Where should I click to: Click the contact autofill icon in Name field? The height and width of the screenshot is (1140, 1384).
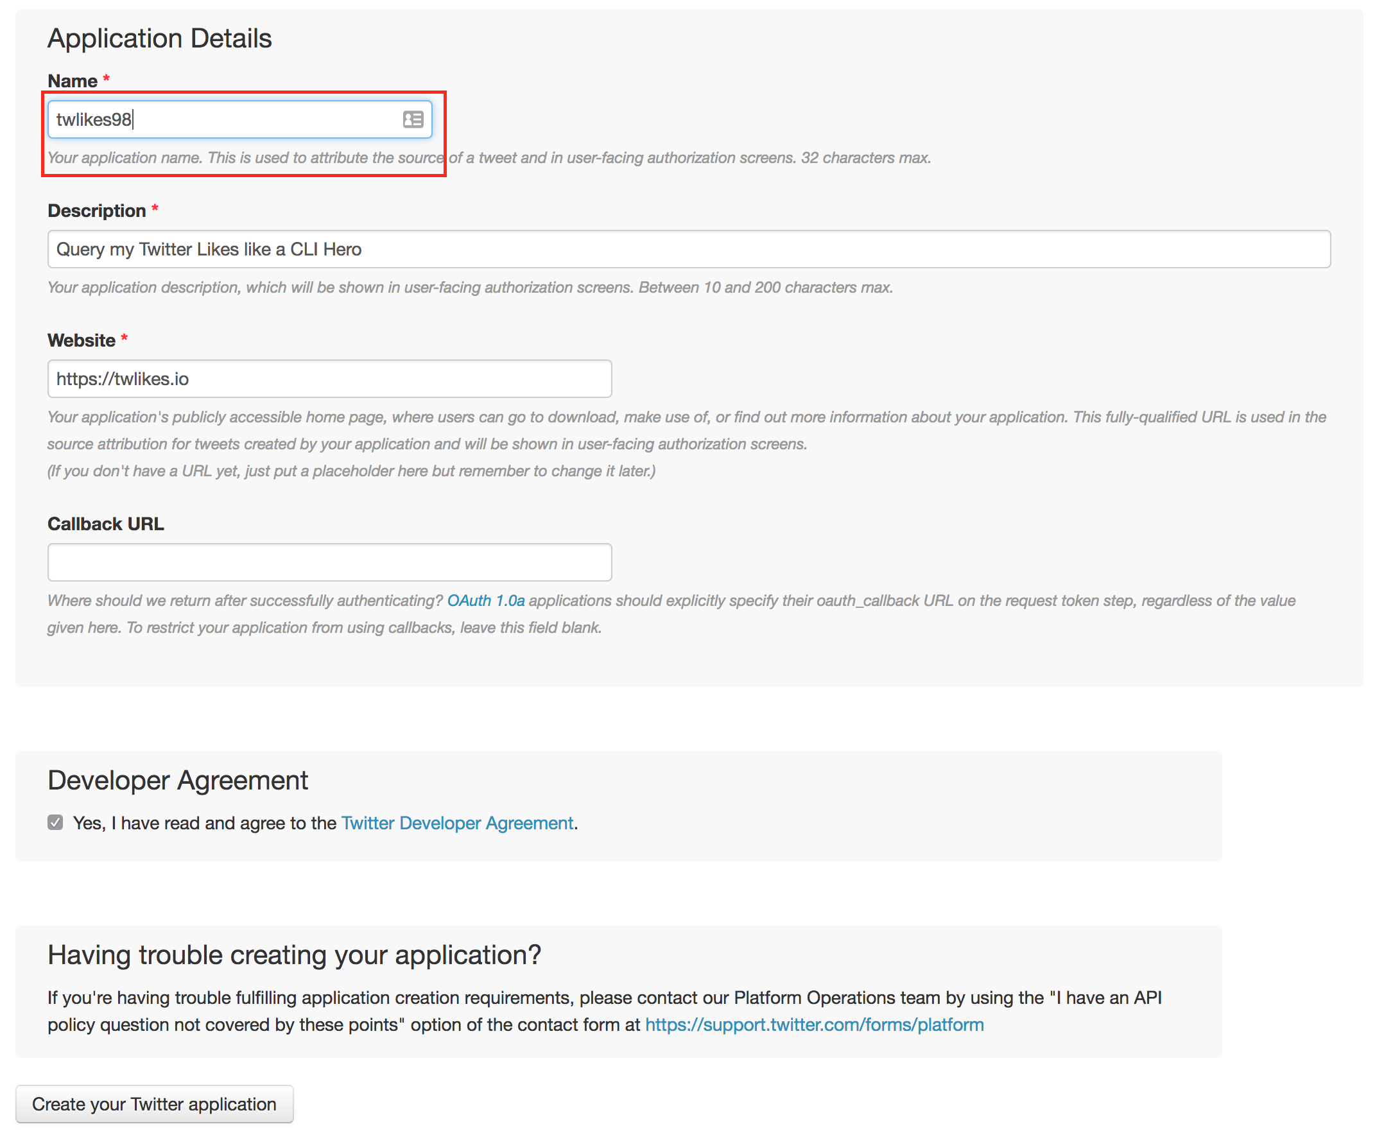point(413,119)
